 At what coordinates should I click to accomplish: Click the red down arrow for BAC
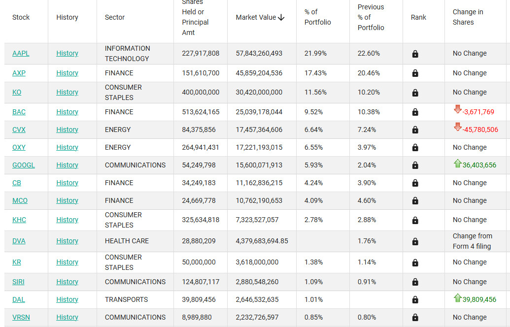[x=458, y=109]
